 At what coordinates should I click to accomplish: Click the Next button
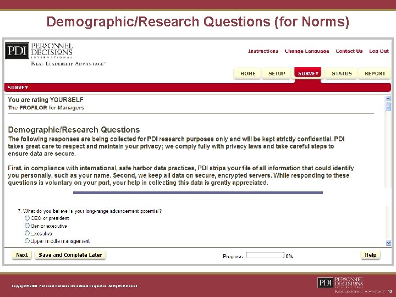tap(22, 255)
